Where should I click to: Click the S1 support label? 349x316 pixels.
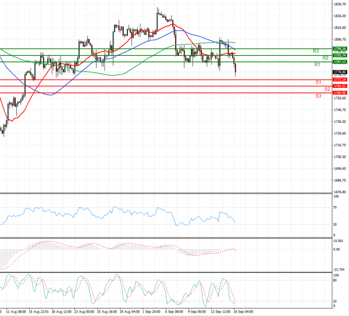pos(318,83)
